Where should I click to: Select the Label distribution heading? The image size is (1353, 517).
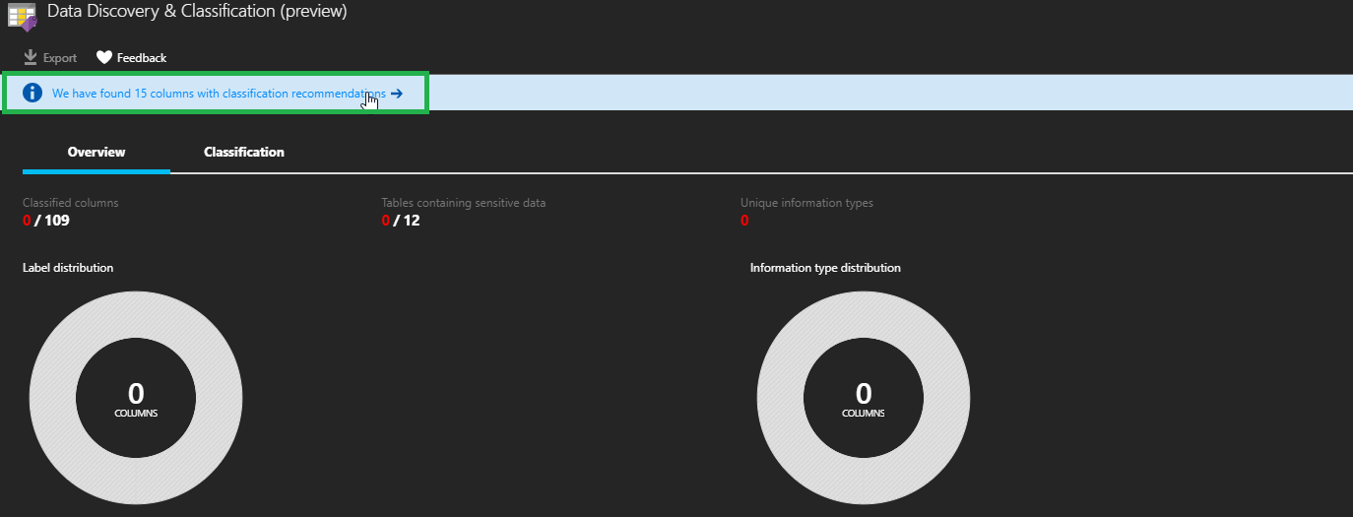68,268
